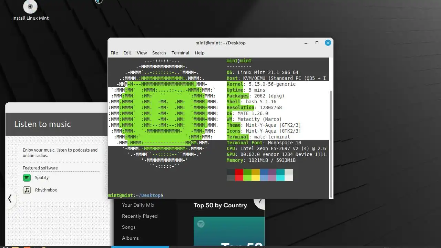
Task: Click the 'Packages: 2062 (dpkg)' line
Action: tap(256, 96)
